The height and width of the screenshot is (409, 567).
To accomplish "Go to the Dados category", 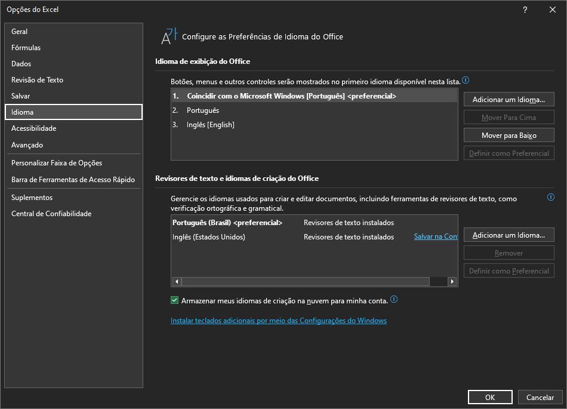I will tap(74, 64).
